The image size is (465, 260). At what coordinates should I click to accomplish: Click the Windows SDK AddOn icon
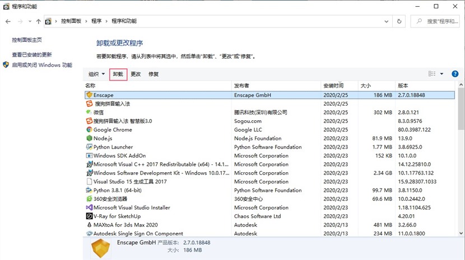click(89, 155)
